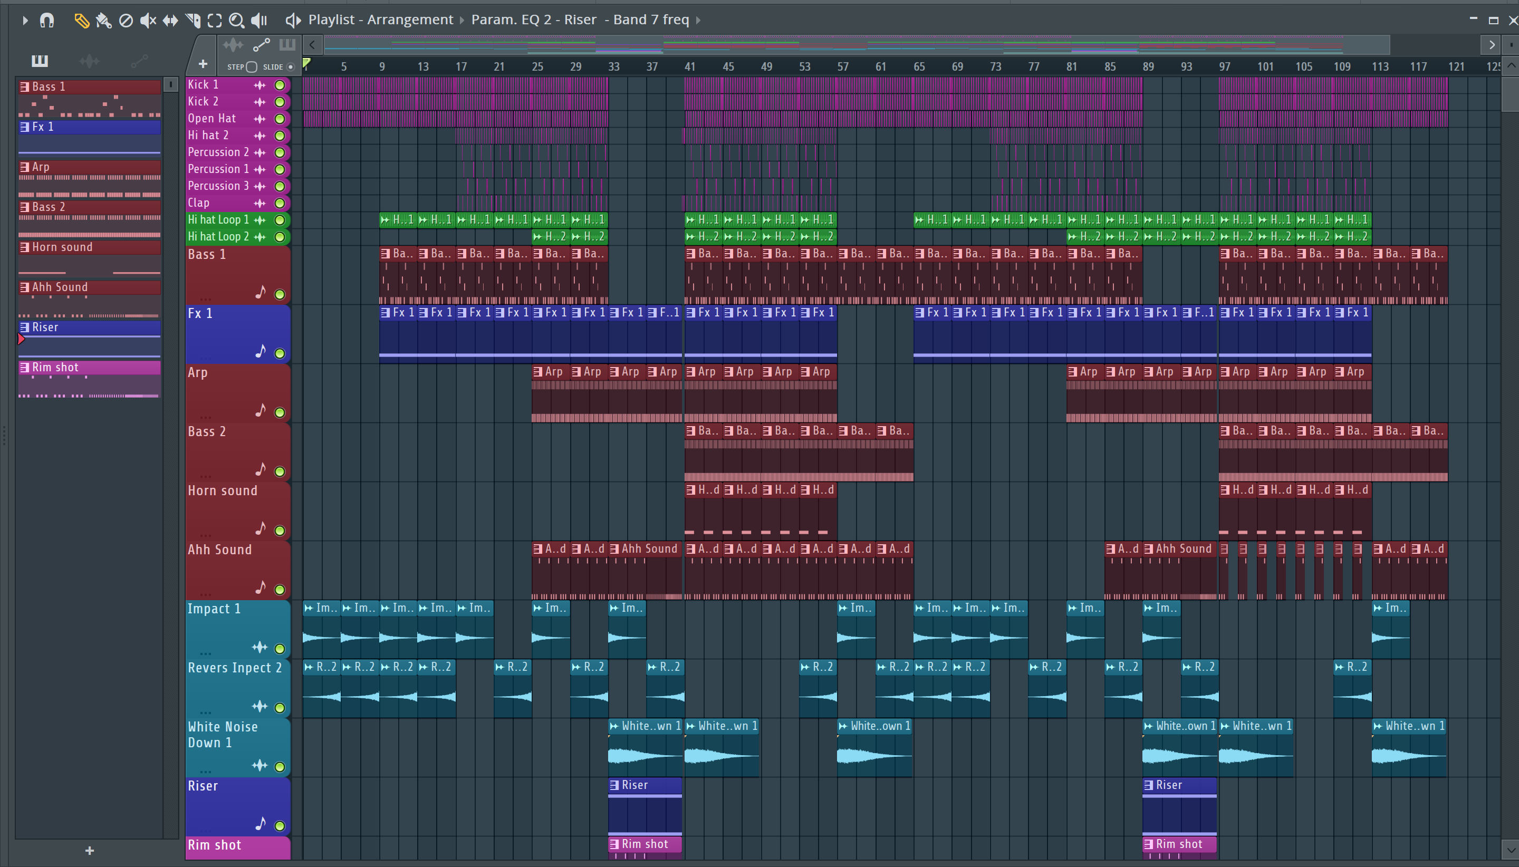Add new pattern with picker plus button
Viewport: 1519px width, 867px height.
89,850
